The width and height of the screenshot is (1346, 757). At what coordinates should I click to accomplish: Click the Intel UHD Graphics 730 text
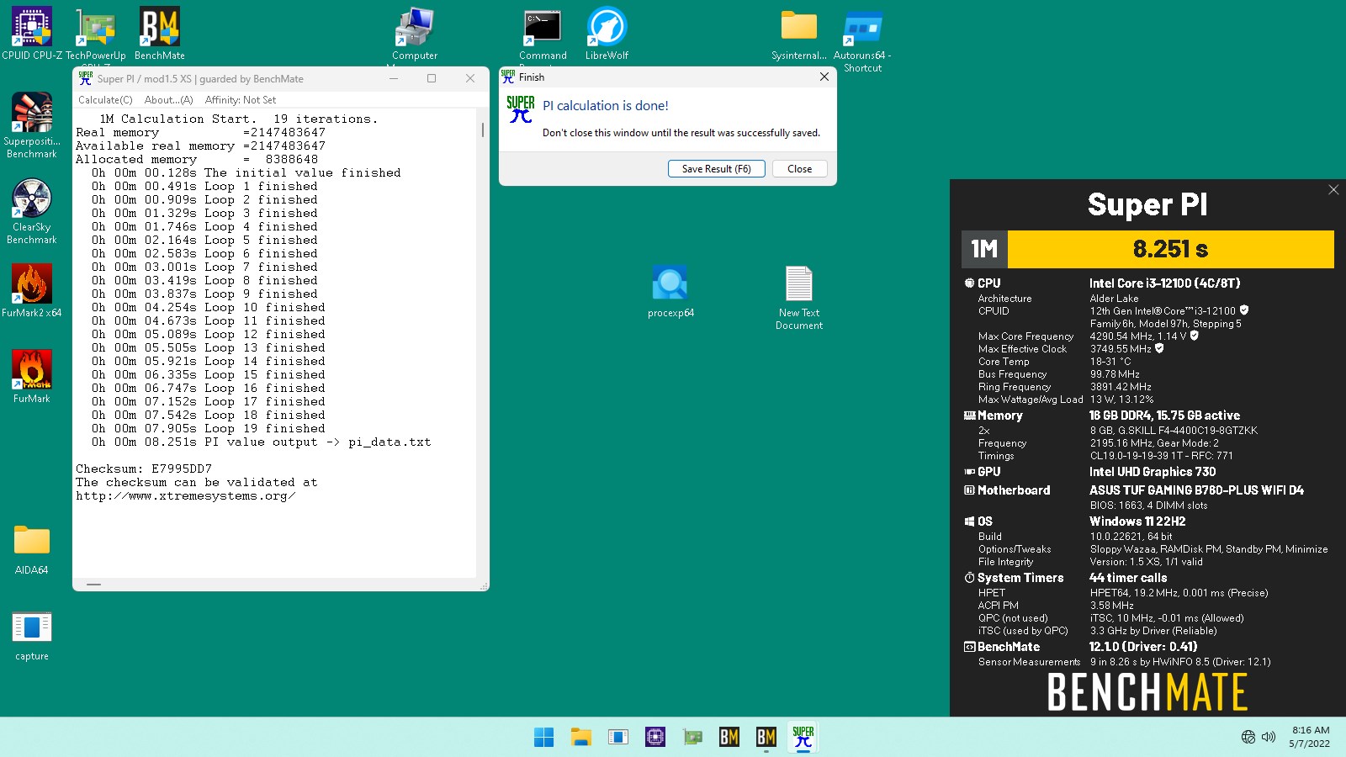(1153, 472)
